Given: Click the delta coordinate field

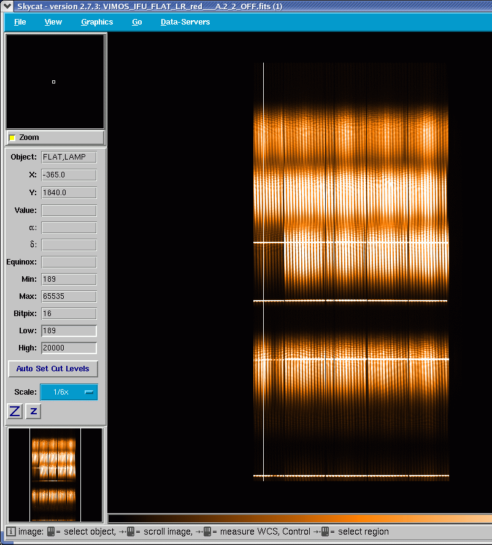Looking at the screenshot, I should [69, 245].
